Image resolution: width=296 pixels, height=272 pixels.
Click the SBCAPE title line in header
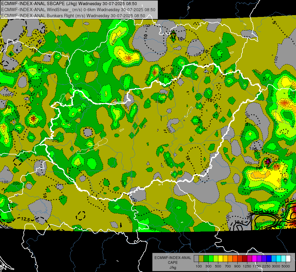click(x=69, y=4)
